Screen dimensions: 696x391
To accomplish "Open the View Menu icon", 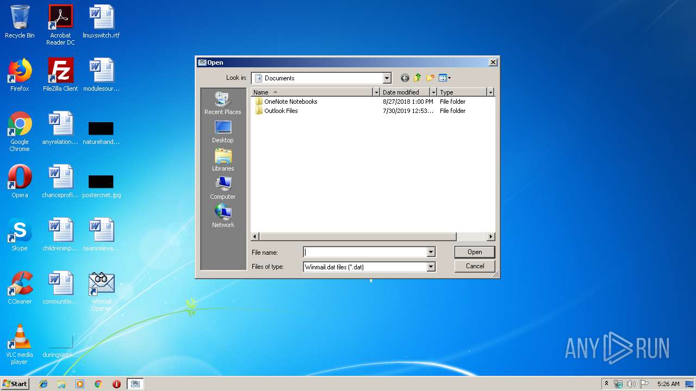I will coord(443,78).
